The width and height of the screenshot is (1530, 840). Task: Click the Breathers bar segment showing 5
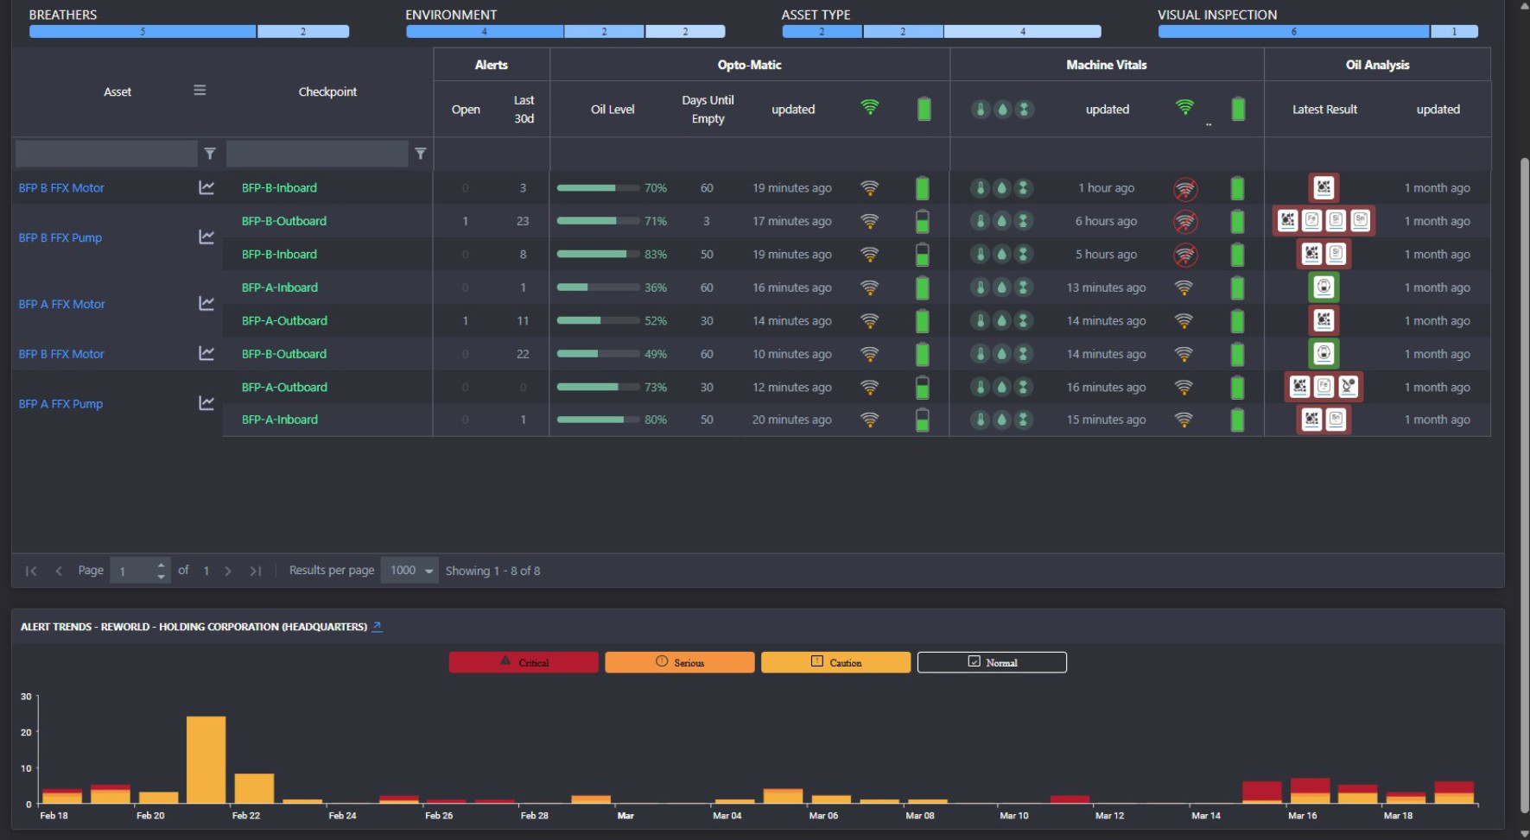pyautogui.click(x=143, y=32)
